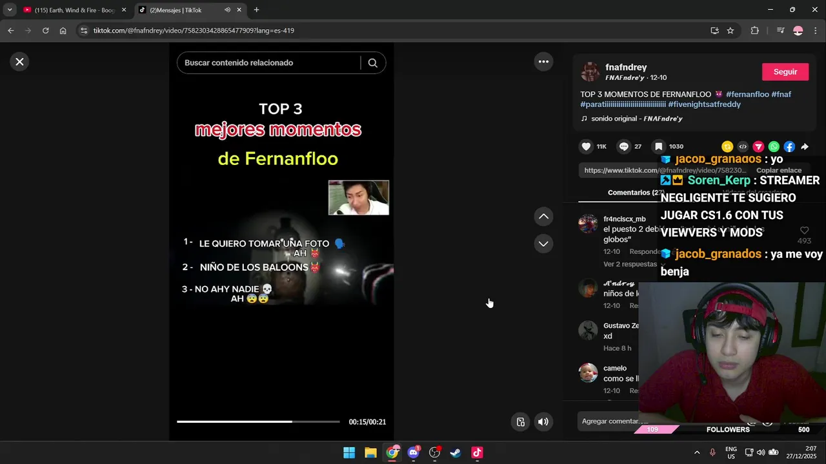826x464 pixels.
Task: Mute the TikTok tab via speaker icon
Action: [x=227, y=10]
